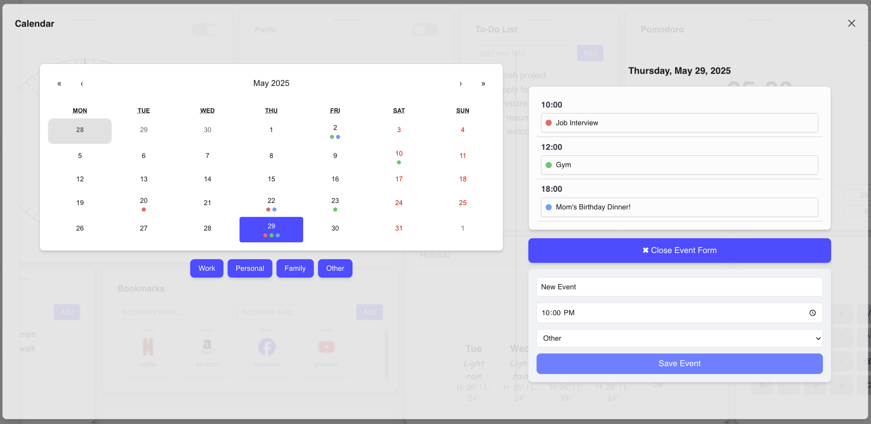Advance to next month arrow
This screenshot has height=424, width=871.
tap(461, 83)
